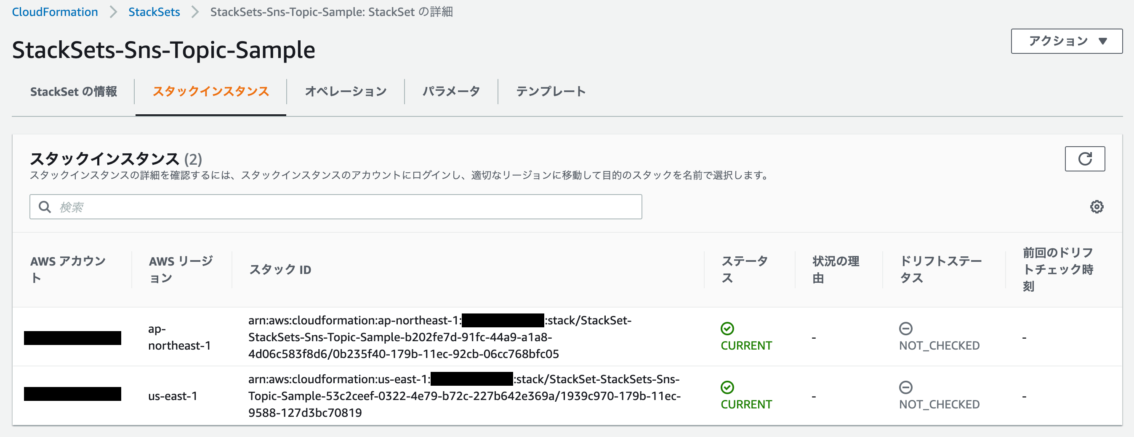Open the table preferences gear icon
This screenshot has height=437, width=1134.
(x=1097, y=206)
